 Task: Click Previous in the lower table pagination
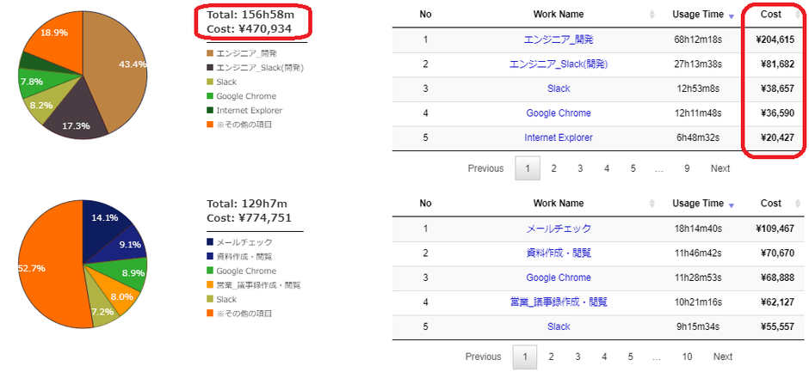[483, 357]
